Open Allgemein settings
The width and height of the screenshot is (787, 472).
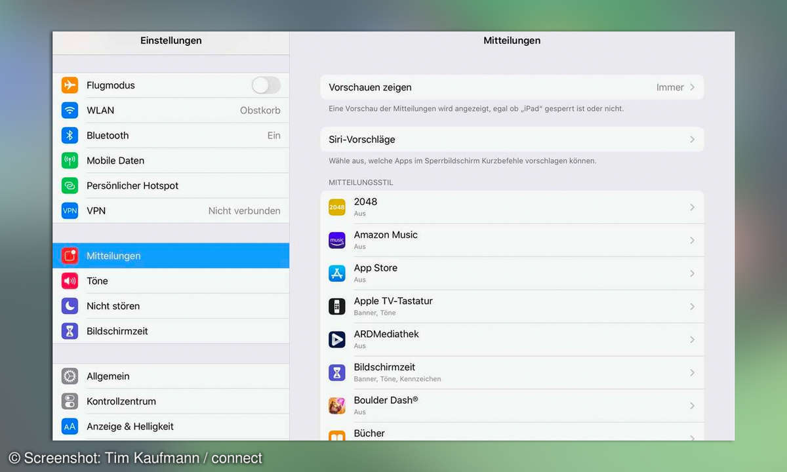click(171, 376)
